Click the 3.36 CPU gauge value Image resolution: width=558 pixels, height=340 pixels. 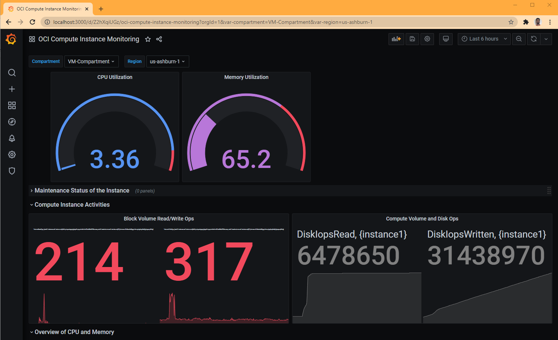coord(115,159)
